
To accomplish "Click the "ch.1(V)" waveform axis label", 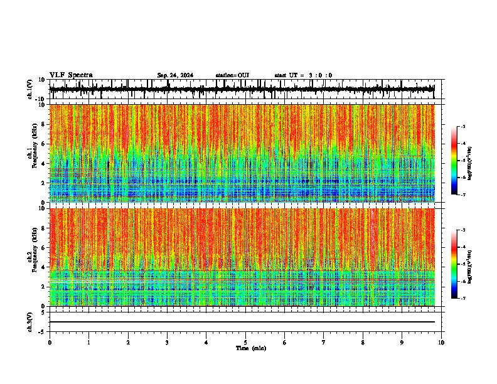I will point(30,89).
